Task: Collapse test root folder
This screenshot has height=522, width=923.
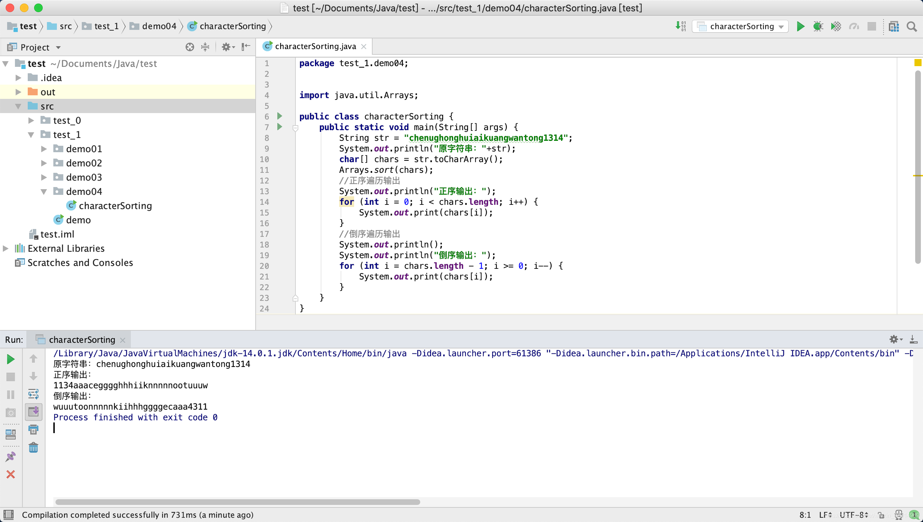Action: tap(5, 63)
